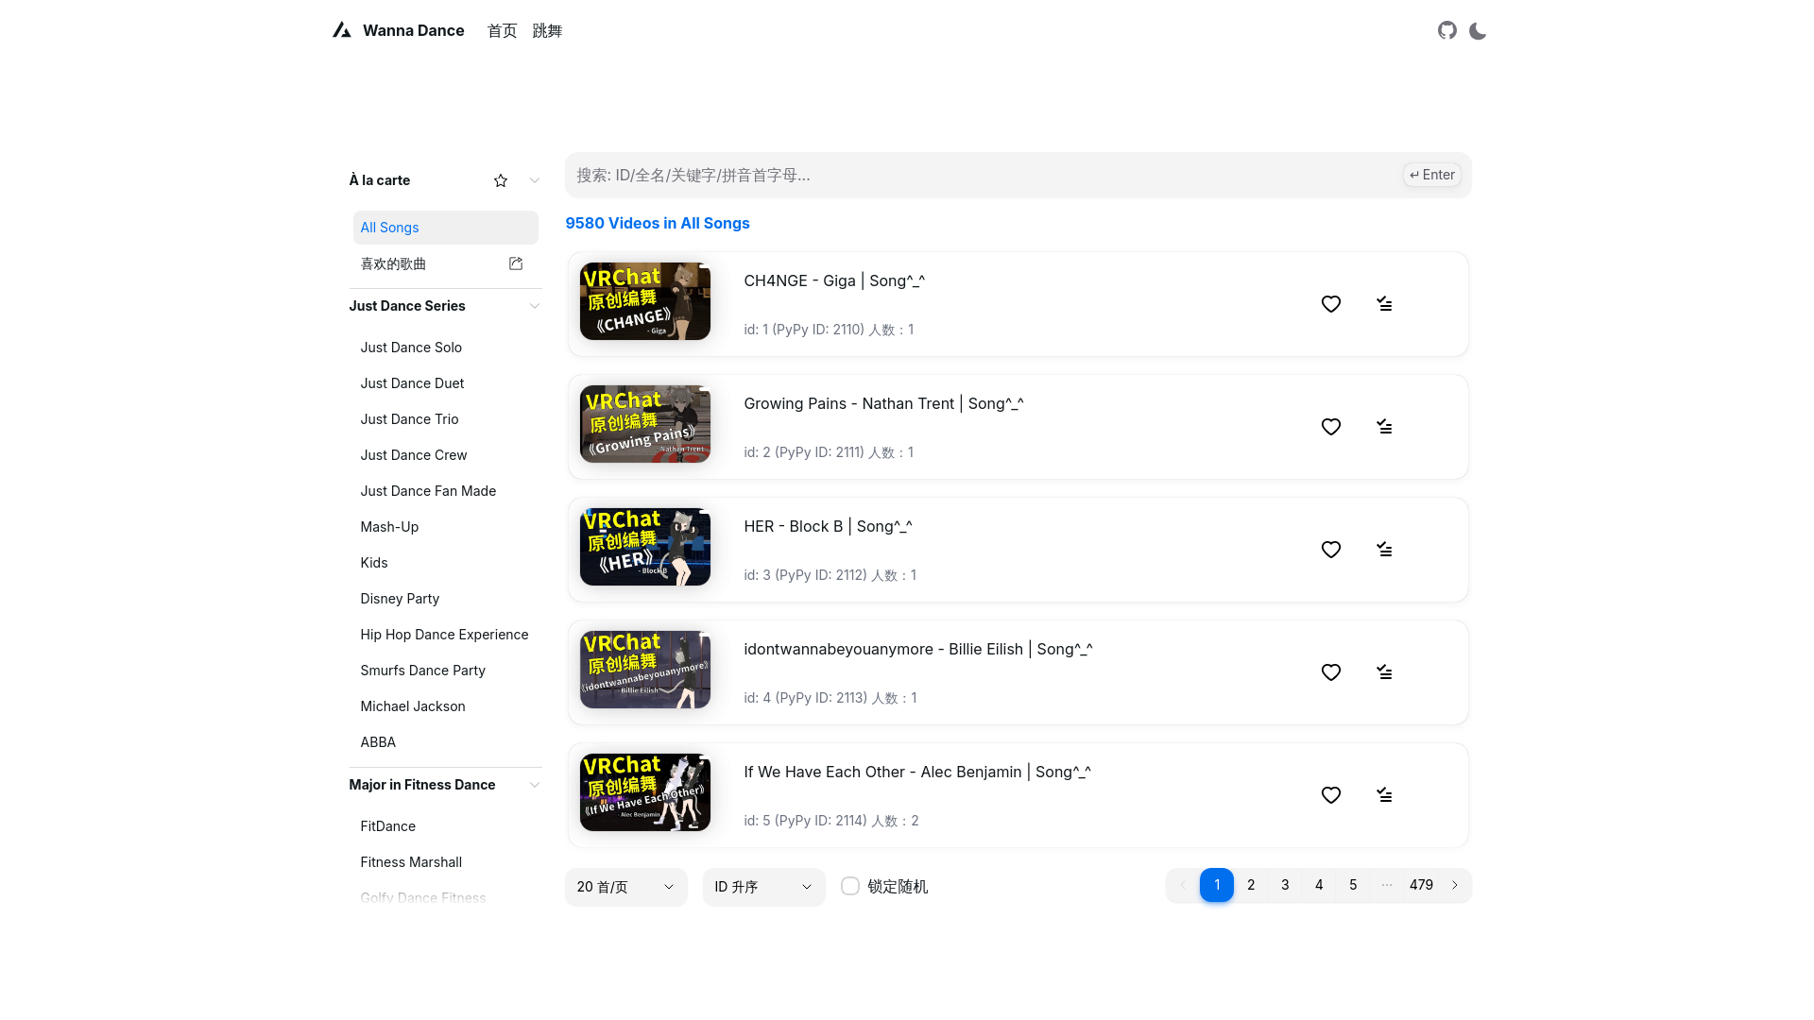Go to the next page arrow

coord(1455,885)
